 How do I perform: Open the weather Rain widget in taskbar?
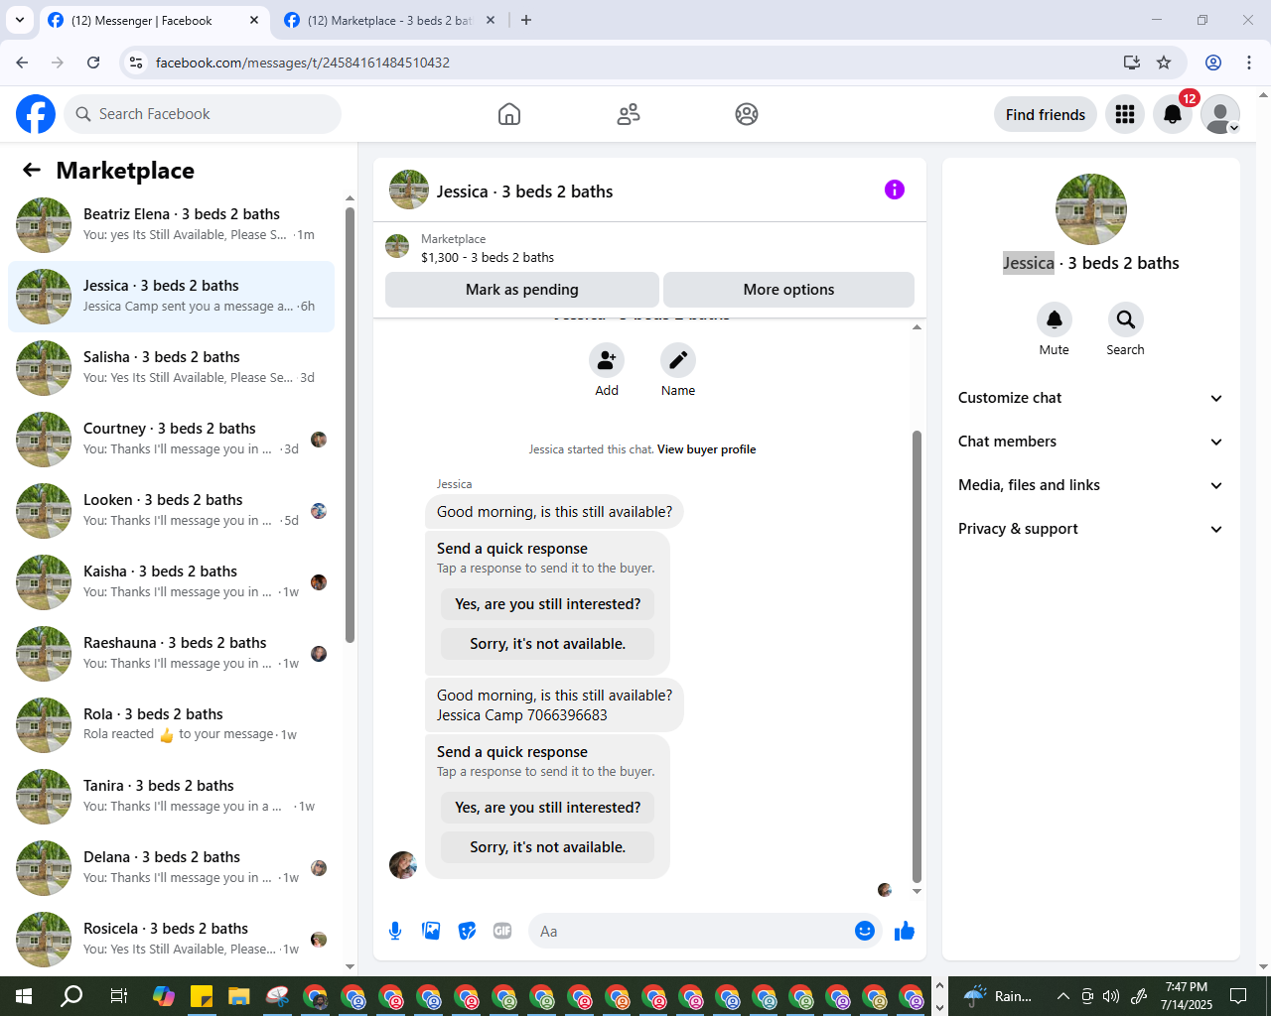(998, 996)
